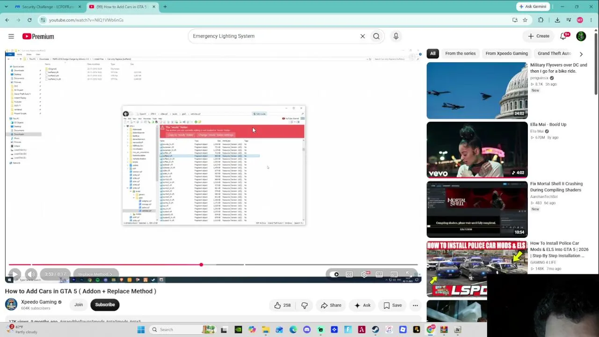Go to YouTube Premium home logo

point(38,36)
